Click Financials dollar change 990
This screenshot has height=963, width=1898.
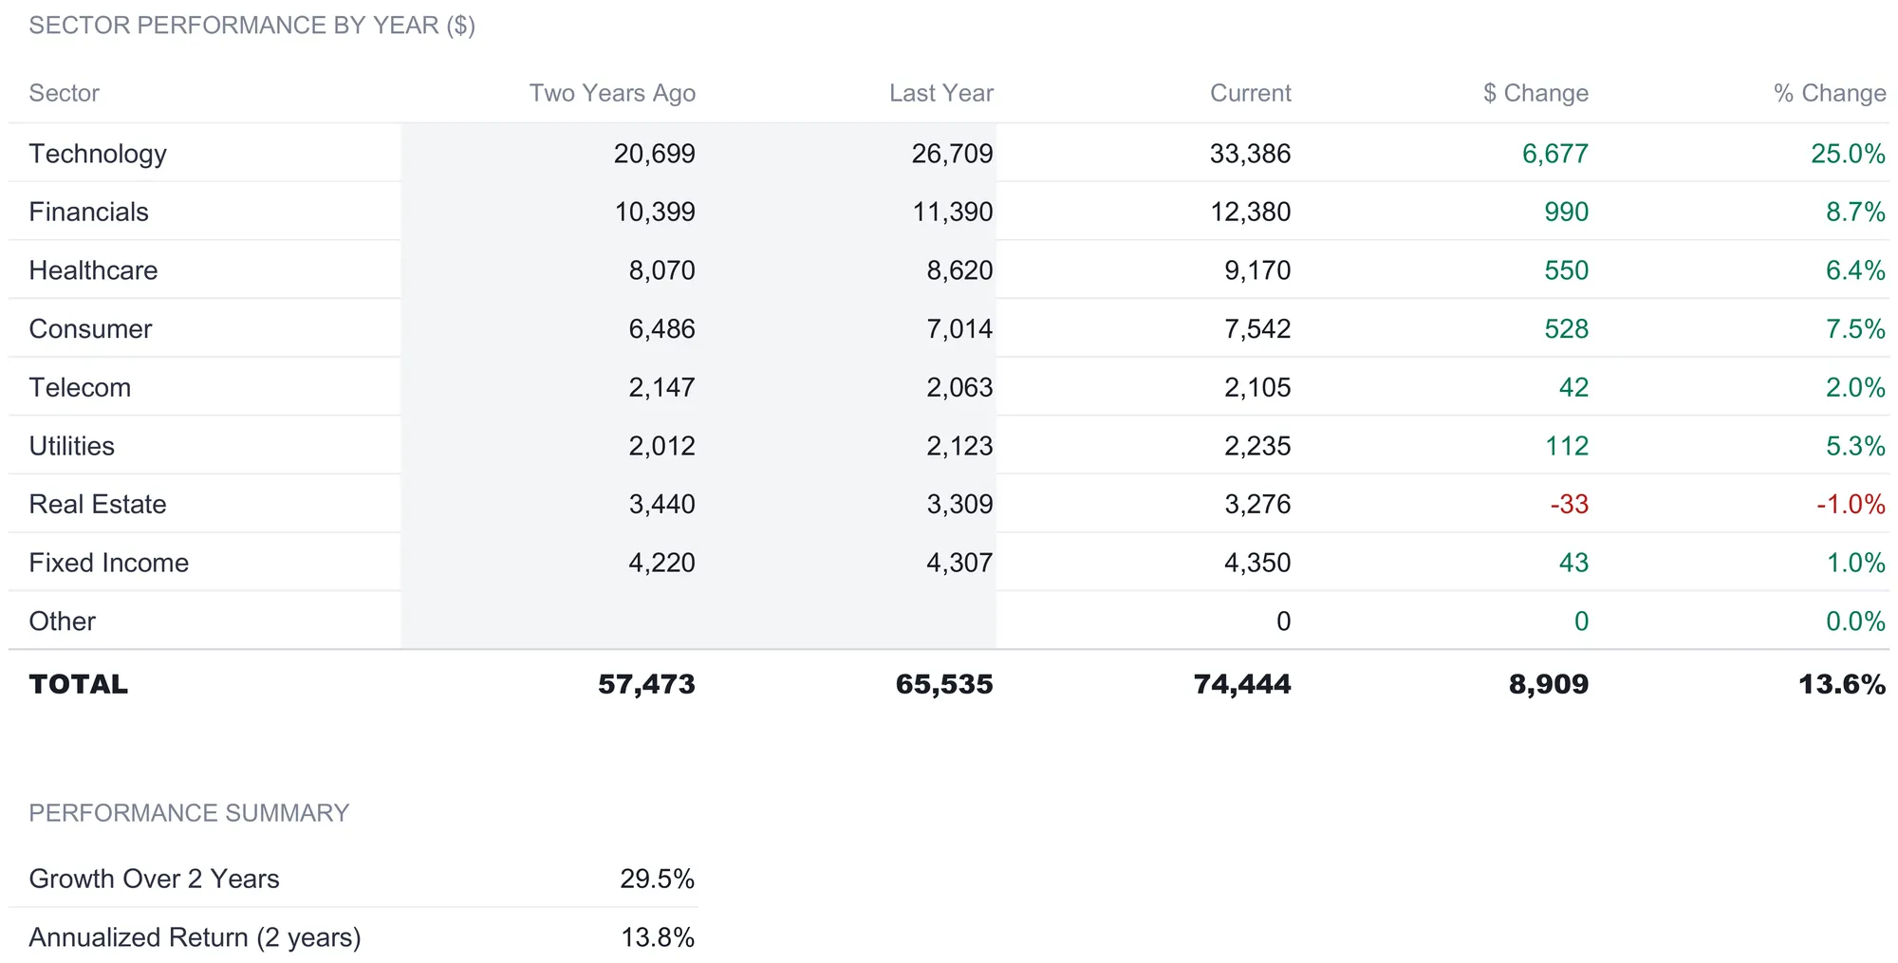point(1567,212)
